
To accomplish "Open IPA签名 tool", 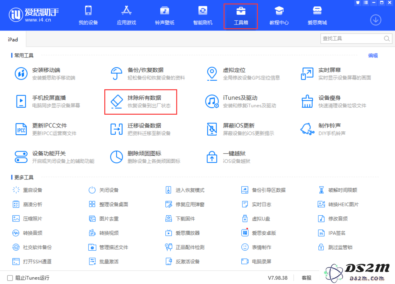I will [332, 233].
